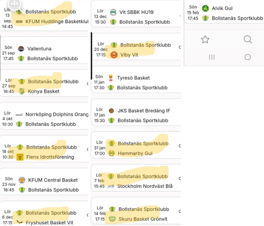Click Bollstanäs Sportklubb in the 4 okt match
Screen dimensions: 264x226
pyautogui.click(x=51, y=124)
